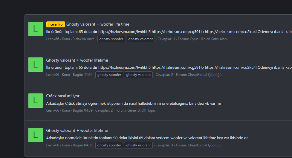Click snippet 'İki ürünün toplamı' under 'İnceleniyor' thread
This screenshot has width=292, height=158.
click(169, 32)
